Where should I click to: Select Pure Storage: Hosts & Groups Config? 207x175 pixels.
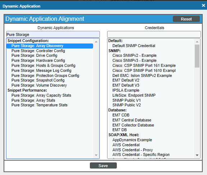pos(43,66)
